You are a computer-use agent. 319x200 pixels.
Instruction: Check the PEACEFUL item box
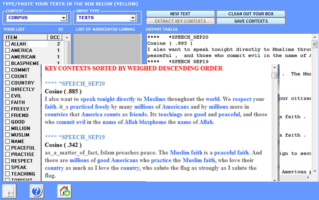point(7,148)
